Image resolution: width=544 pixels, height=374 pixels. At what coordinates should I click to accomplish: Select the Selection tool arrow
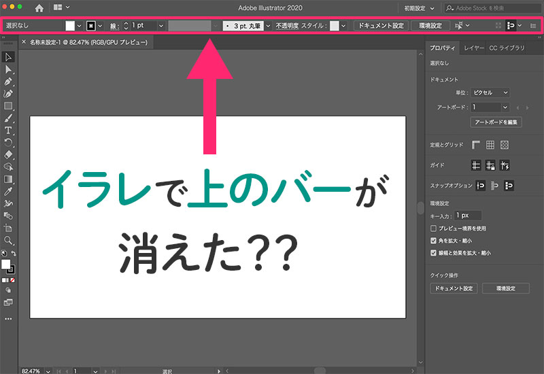tap(8, 57)
